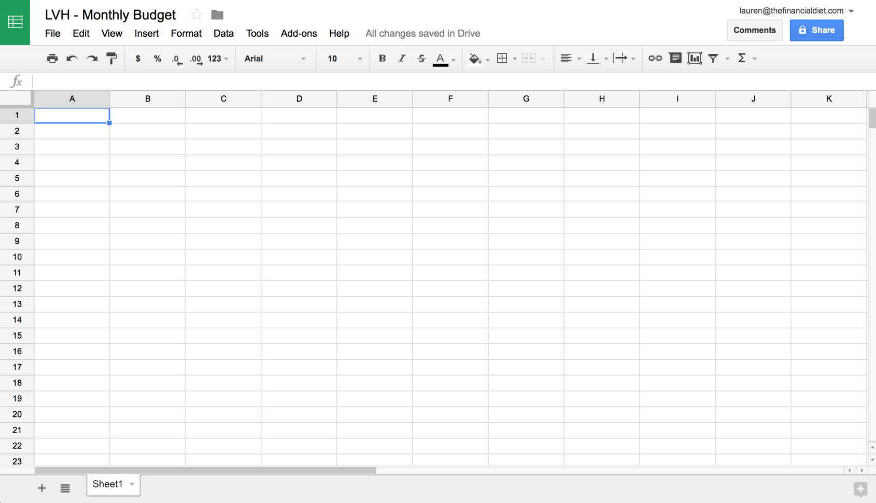Viewport: 876px width, 503px height.
Task: Insert a link
Action: point(655,58)
